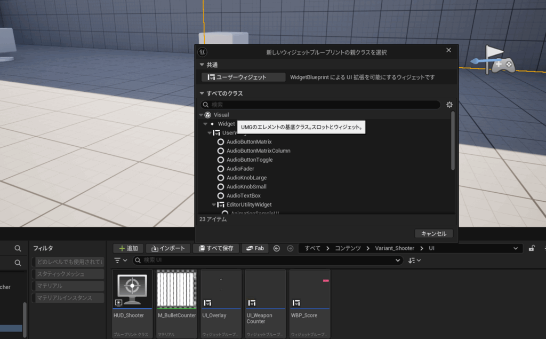The width and height of the screenshot is (546, 339).
Task: Select AudioKnobLarge in the class list
Action: coord(246,178)
